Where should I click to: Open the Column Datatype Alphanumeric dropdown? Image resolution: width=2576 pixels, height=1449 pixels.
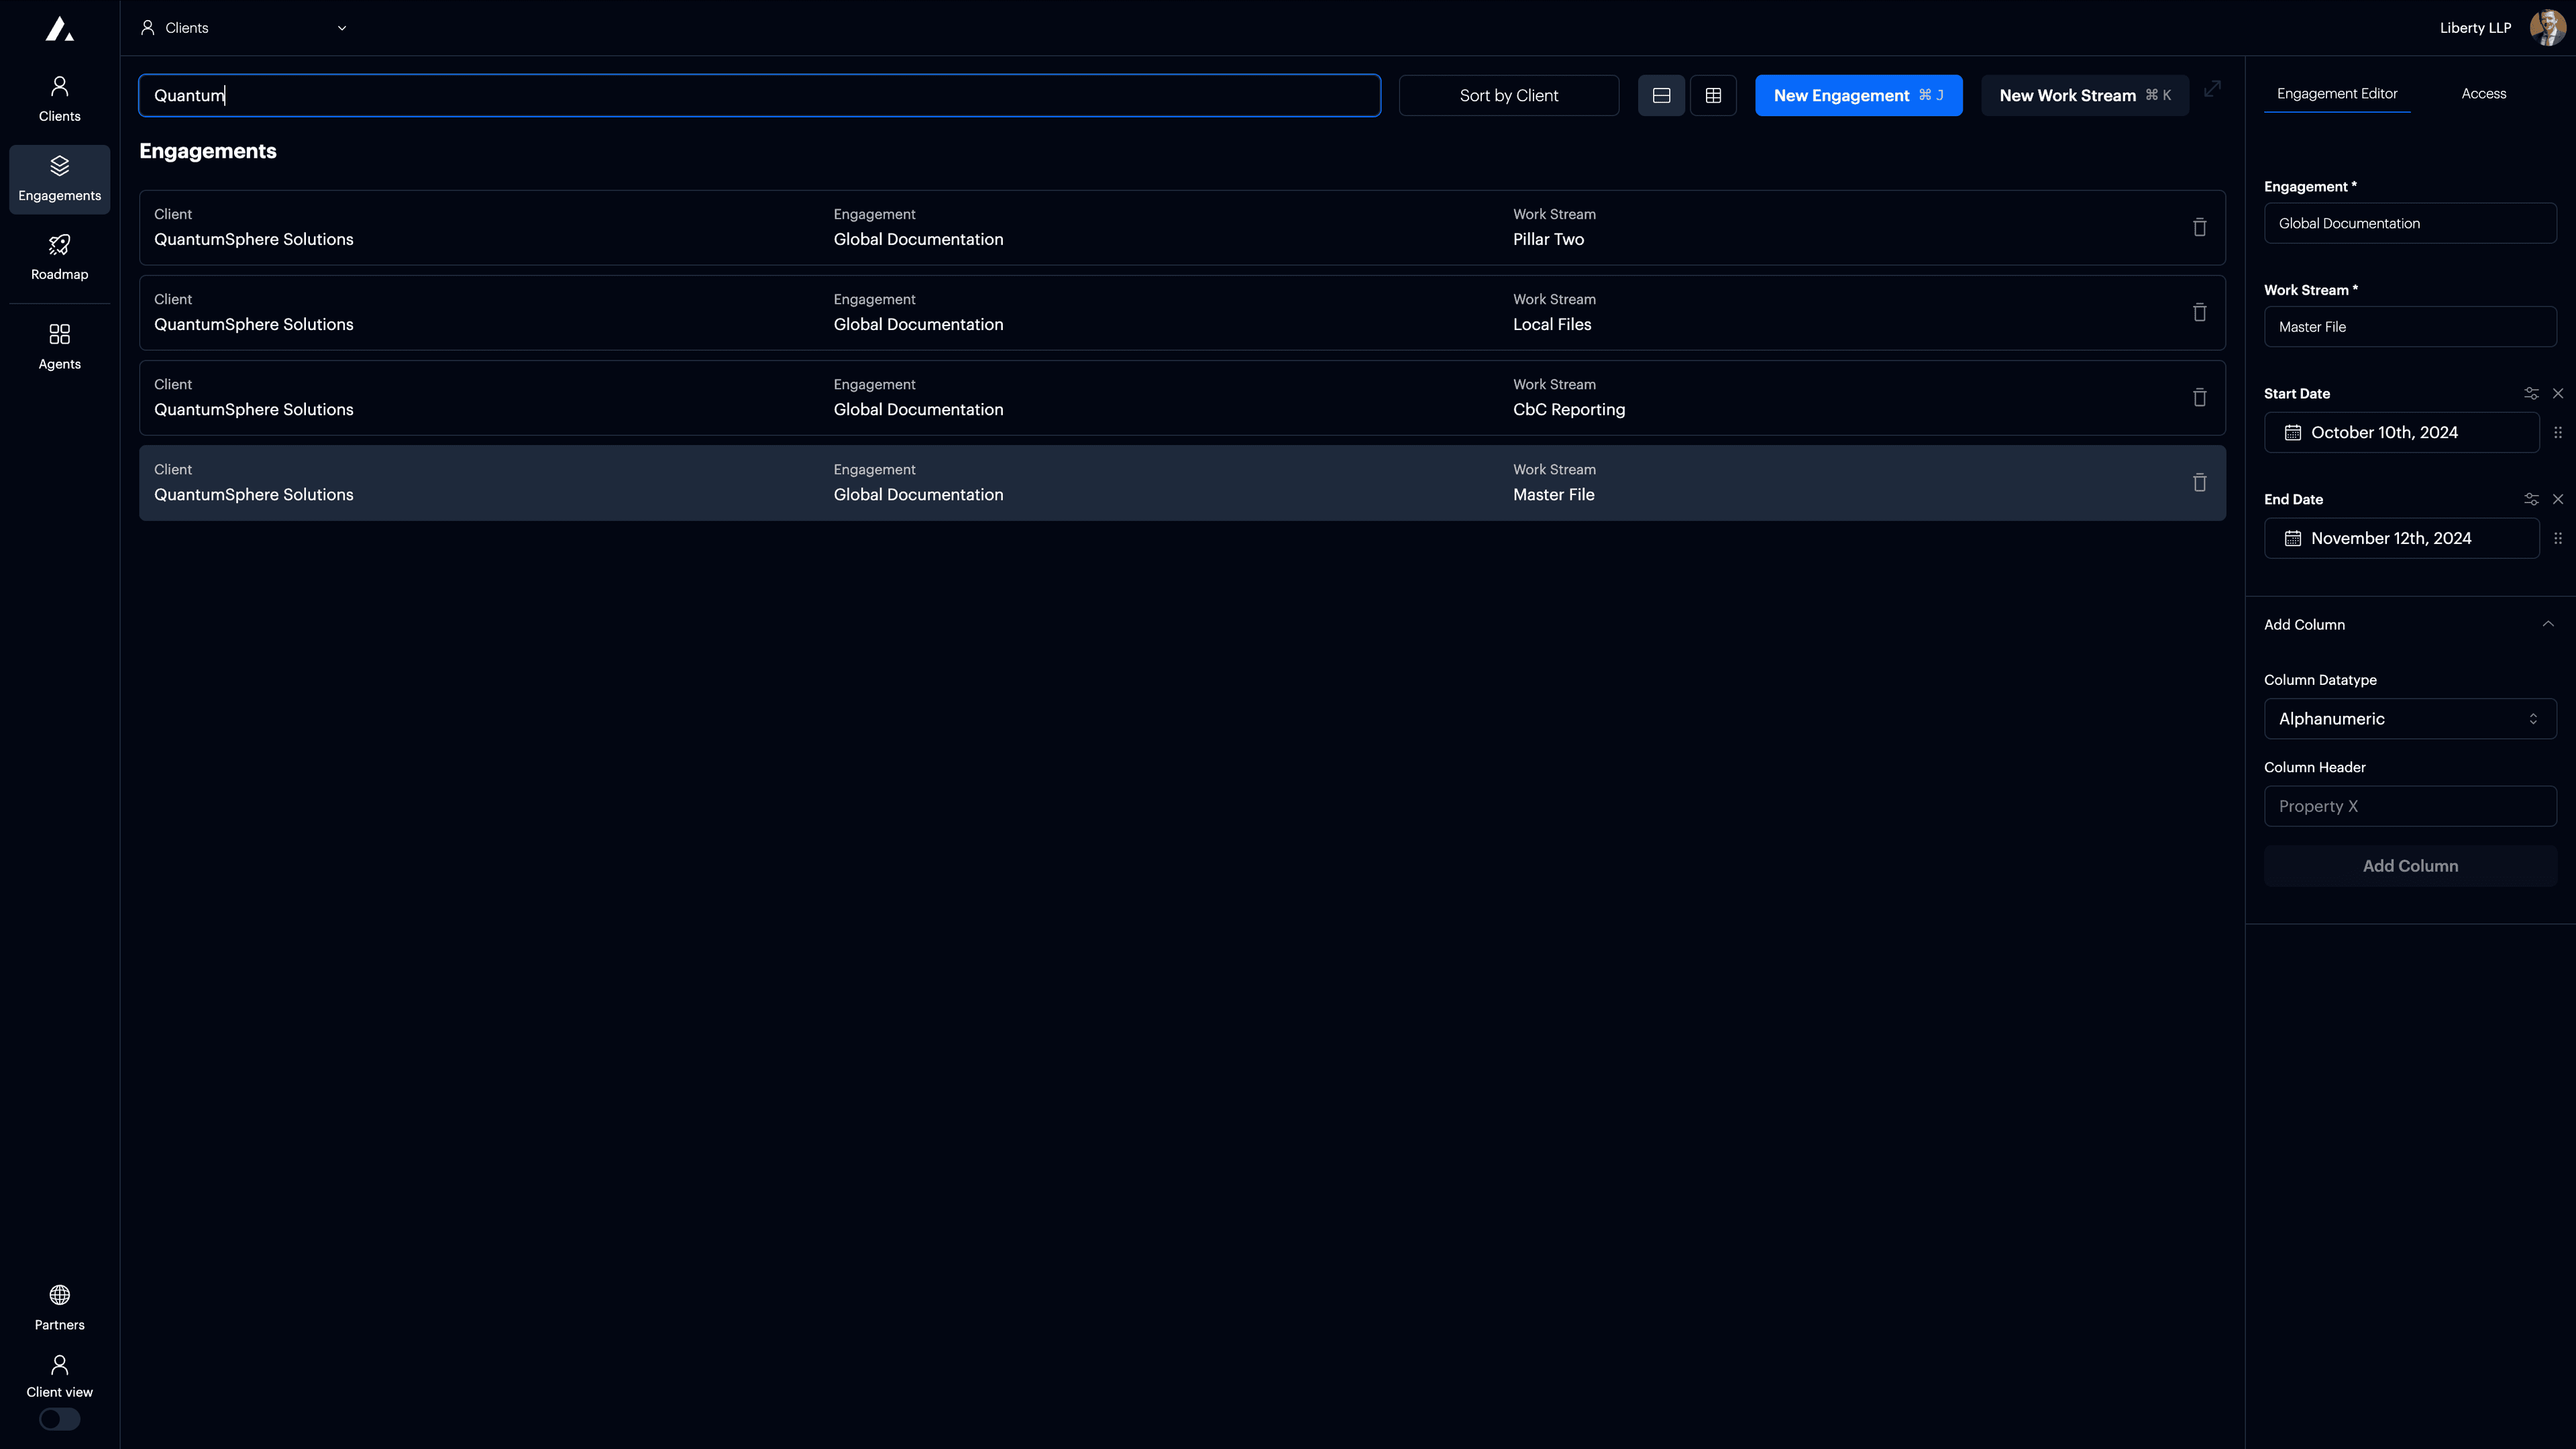coord(2409,718)
